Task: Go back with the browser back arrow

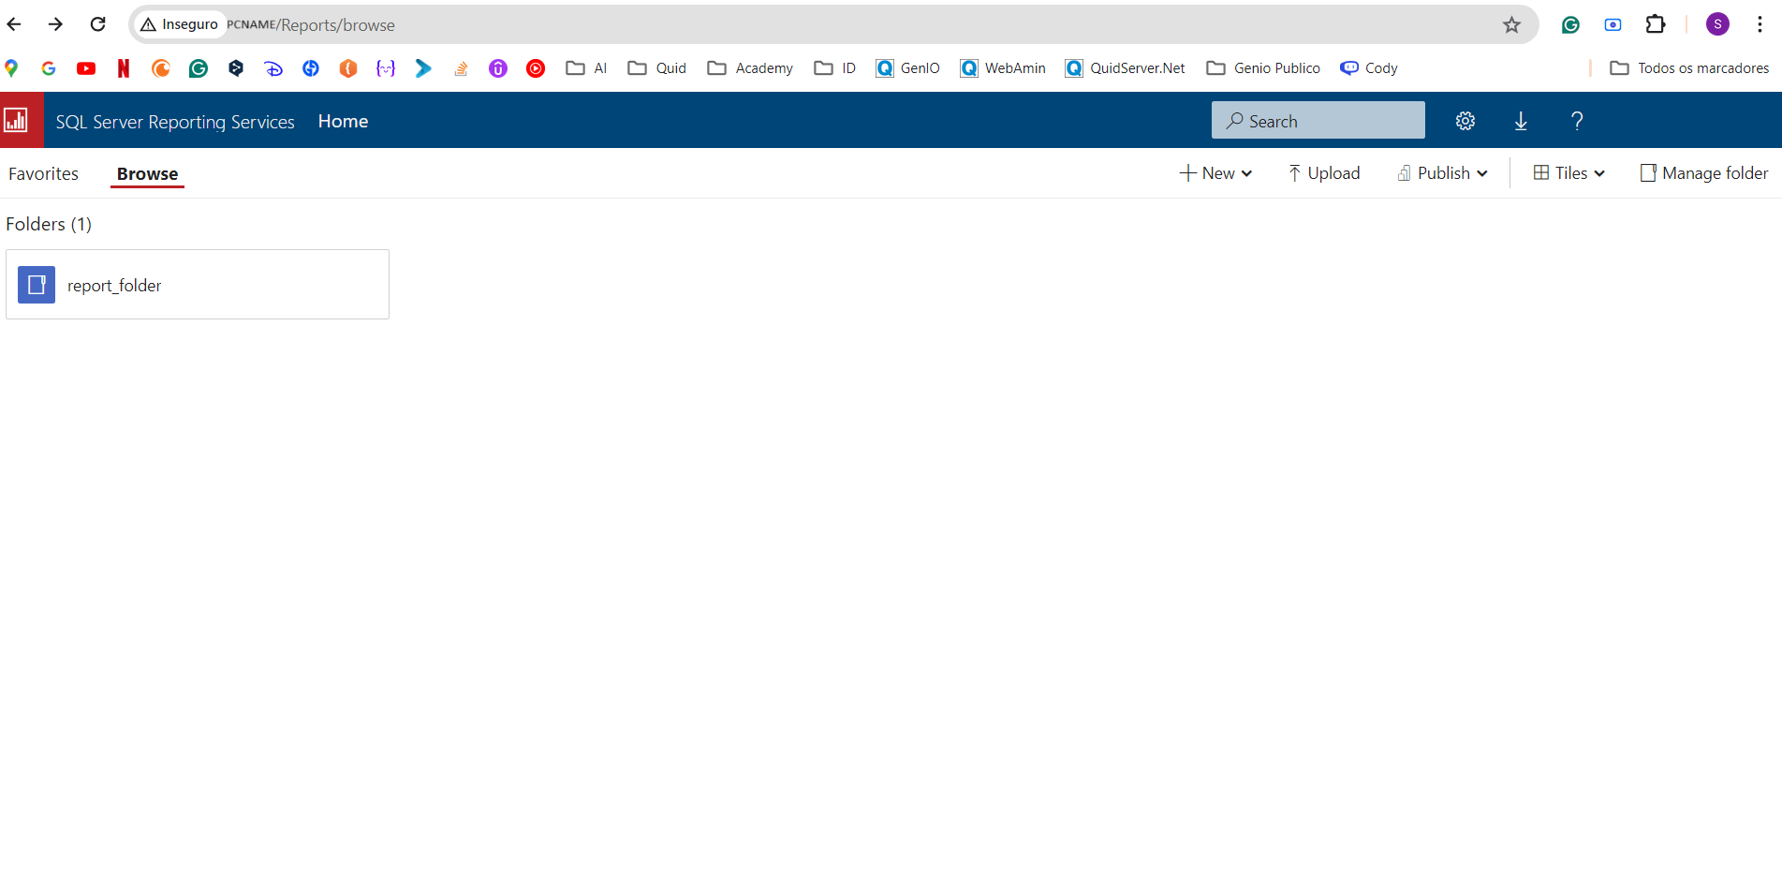Action: 14,24
